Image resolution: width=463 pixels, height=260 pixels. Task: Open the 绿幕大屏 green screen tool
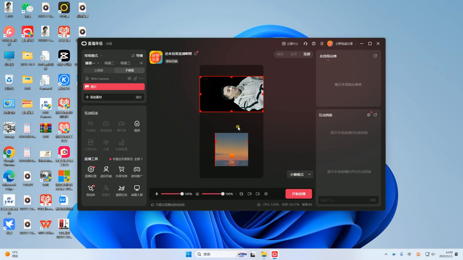(x=137, y=191)
